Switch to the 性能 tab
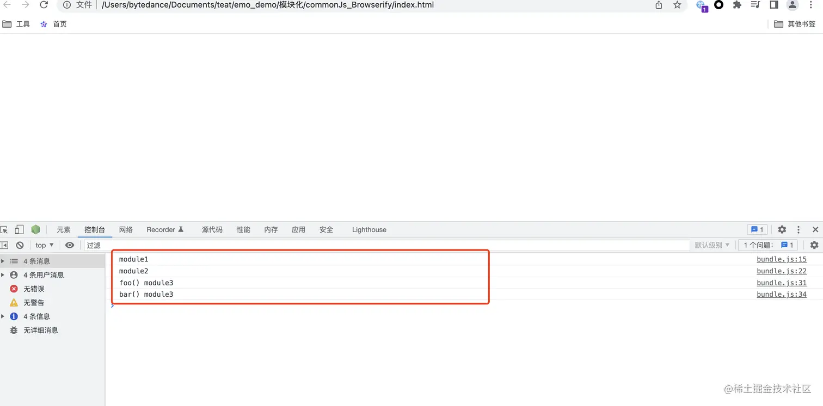The width and height of the screenshot is (823, 406). [243, 229]
